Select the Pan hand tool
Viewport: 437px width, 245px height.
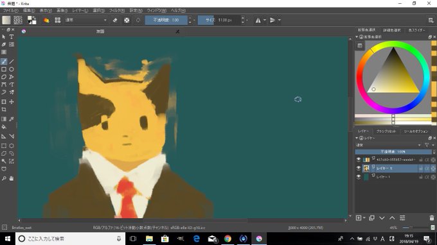point(12,178)
